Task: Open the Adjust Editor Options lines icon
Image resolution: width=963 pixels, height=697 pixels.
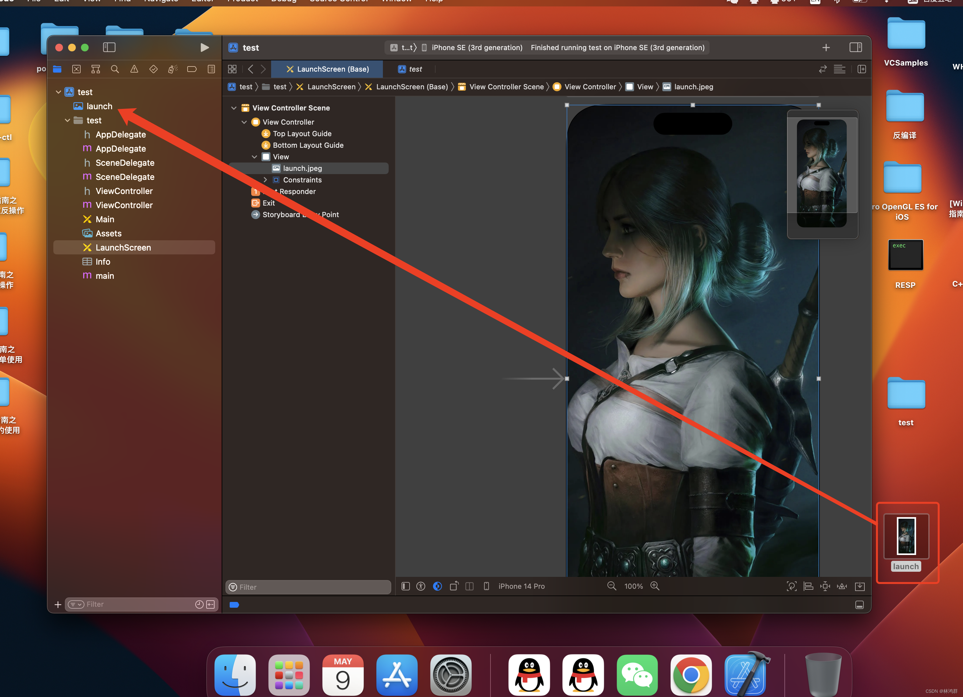Action: 839,69
